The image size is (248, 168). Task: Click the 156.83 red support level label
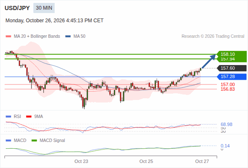pos(228,89)
